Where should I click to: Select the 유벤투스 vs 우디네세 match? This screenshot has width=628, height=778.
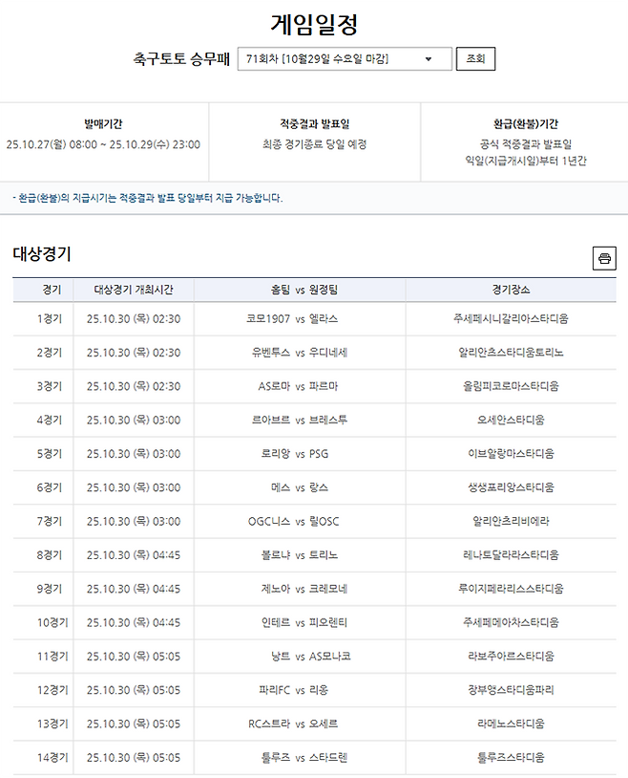click(300, 353)
